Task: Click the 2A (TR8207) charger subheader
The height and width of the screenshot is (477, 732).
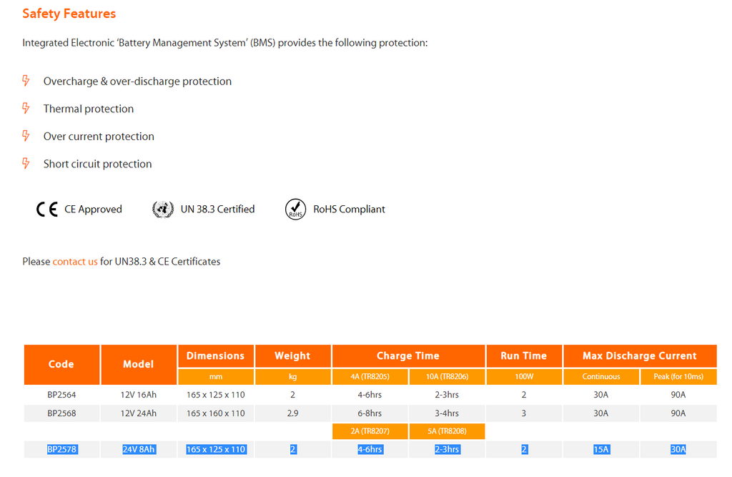Action: tap(370, 431)
